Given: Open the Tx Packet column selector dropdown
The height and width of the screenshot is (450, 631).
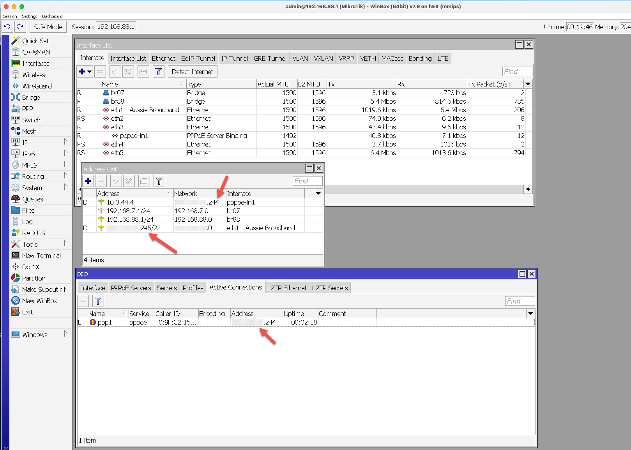Looking at the screenshot, I should pos(528,83).
